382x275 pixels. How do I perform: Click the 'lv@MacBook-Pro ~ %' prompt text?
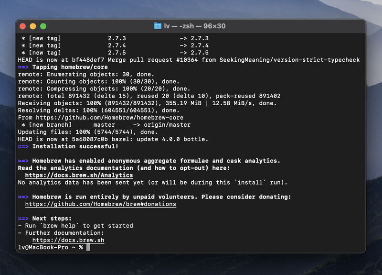51,247
